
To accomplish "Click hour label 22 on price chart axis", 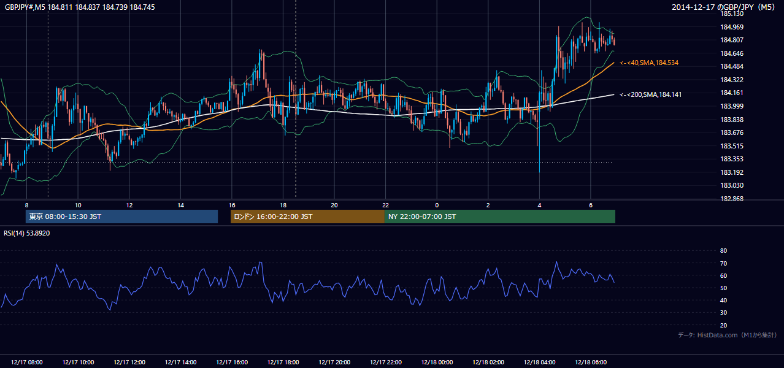I will tap(385, 205).
